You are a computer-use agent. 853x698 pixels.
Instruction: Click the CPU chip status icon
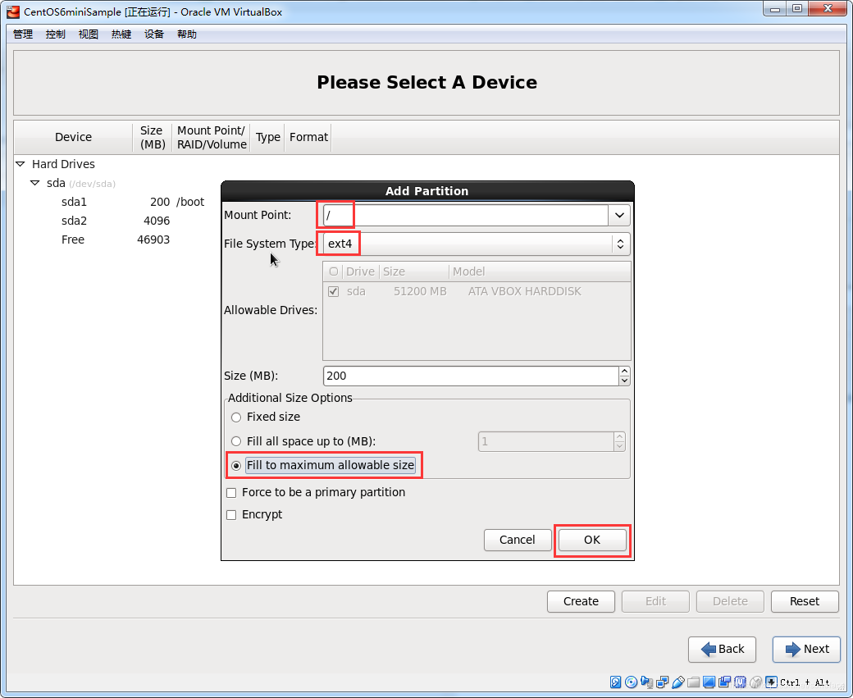coord(740,682)
